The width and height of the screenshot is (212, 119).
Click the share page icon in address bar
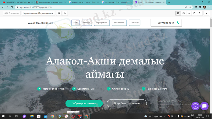pos(186,7)
